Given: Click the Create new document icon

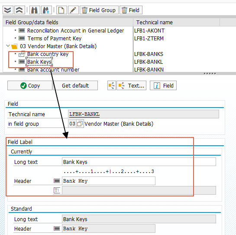Looking at the screenshot, I should point(61,10).
